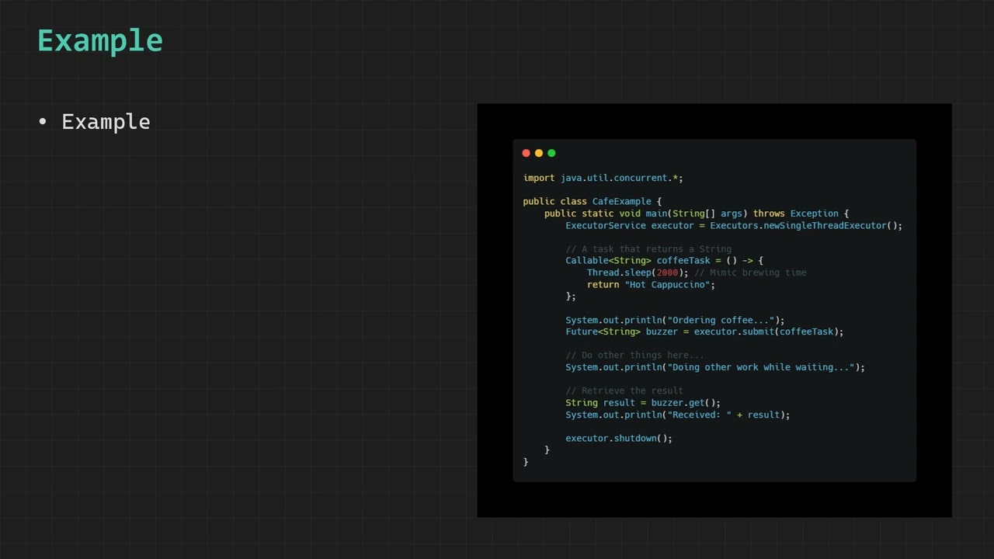Click the 'import java.util.concurrent.*;' line
The height and width of the screenshot is (559, 994).
(603, 178)
